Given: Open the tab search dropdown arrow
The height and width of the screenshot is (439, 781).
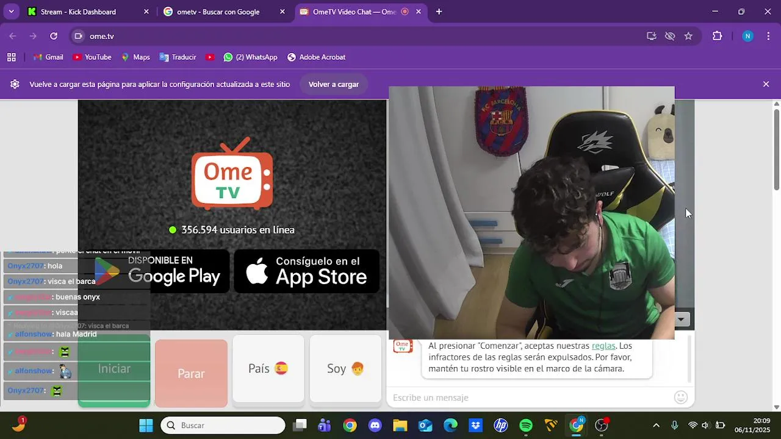Looking at the screenshot, I should pyautogui.click(x=12, y=12).
